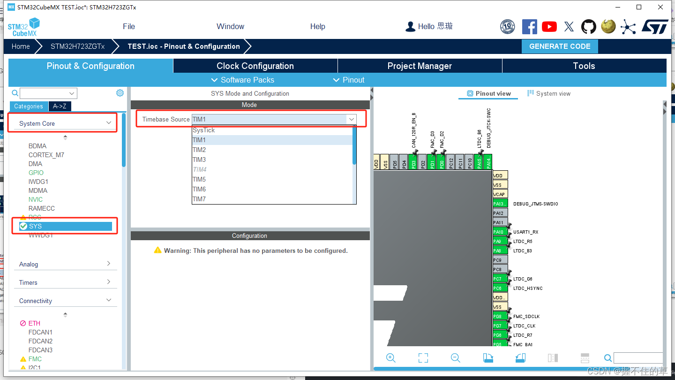Open the GitHub icon link
This screenshot has width=675, height=380.
coord(589,27)
